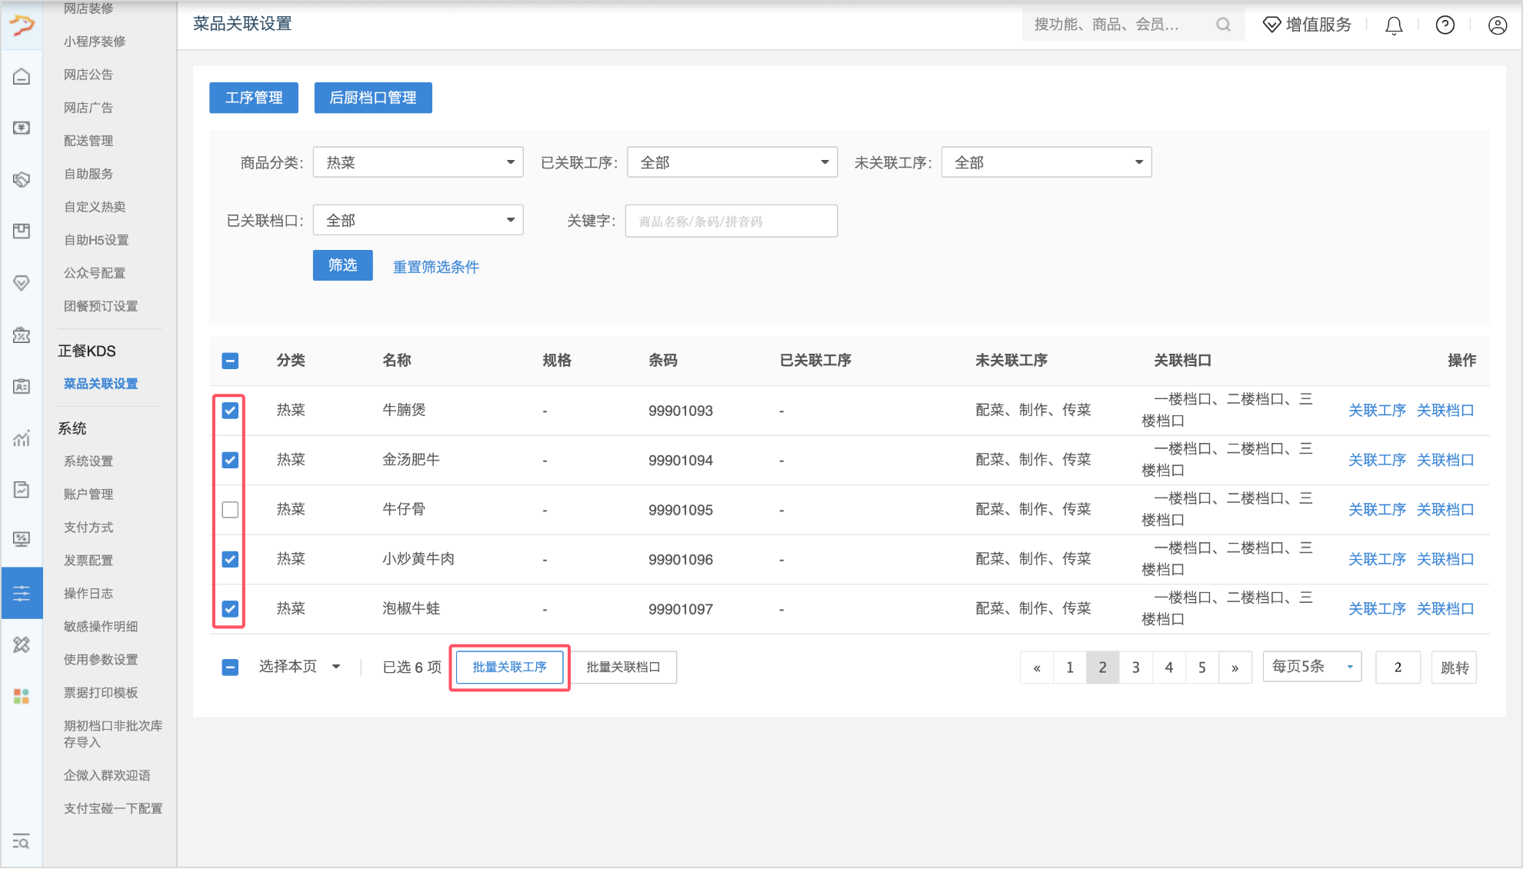Go to page 5 in pagination

[x=1201, y=668]
